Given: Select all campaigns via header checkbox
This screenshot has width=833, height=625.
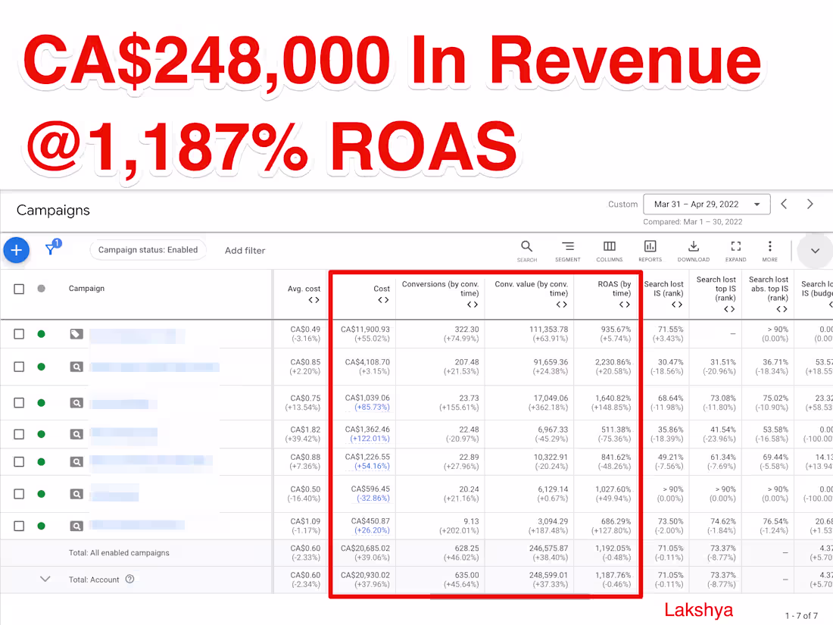Looking at the screenshot, I should pyautogui.click(x=19, y=288).
